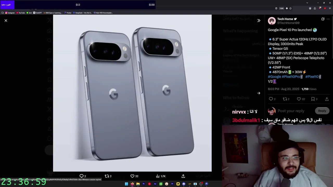The width and height of the screenshot is (333, 187).
Task: Open the ChatGPT bookmark
Action: click(37, 13)
